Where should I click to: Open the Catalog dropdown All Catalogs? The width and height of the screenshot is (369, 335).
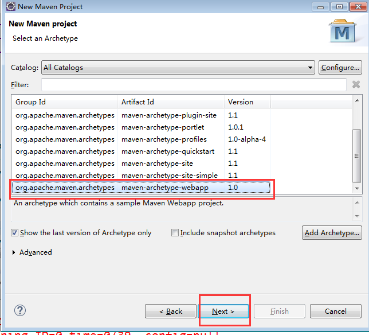tap(178, 68)
